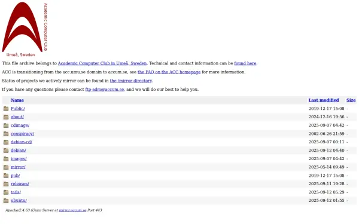
Task: Click the folder icon beside cdimage/
Action: tap(6, 125)
